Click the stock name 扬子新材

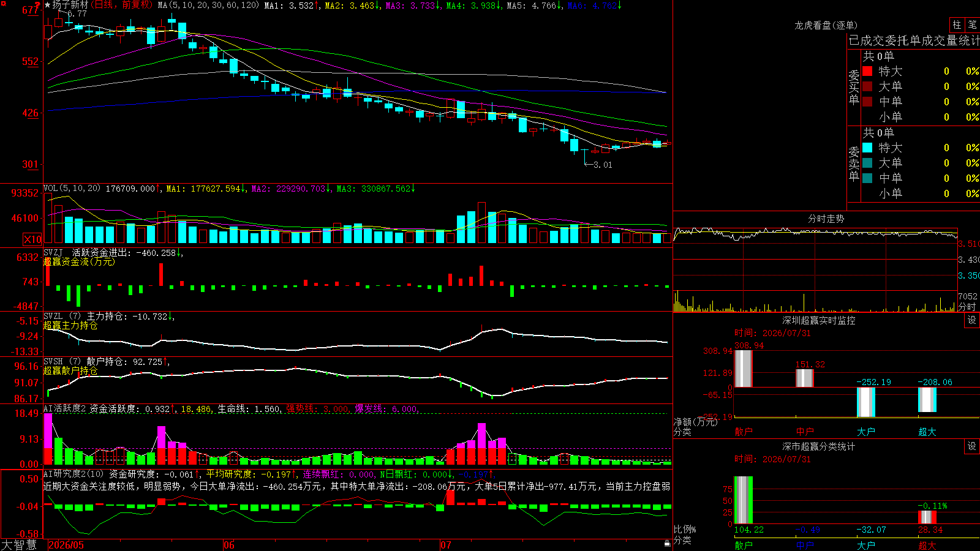(x=70, y=5)
